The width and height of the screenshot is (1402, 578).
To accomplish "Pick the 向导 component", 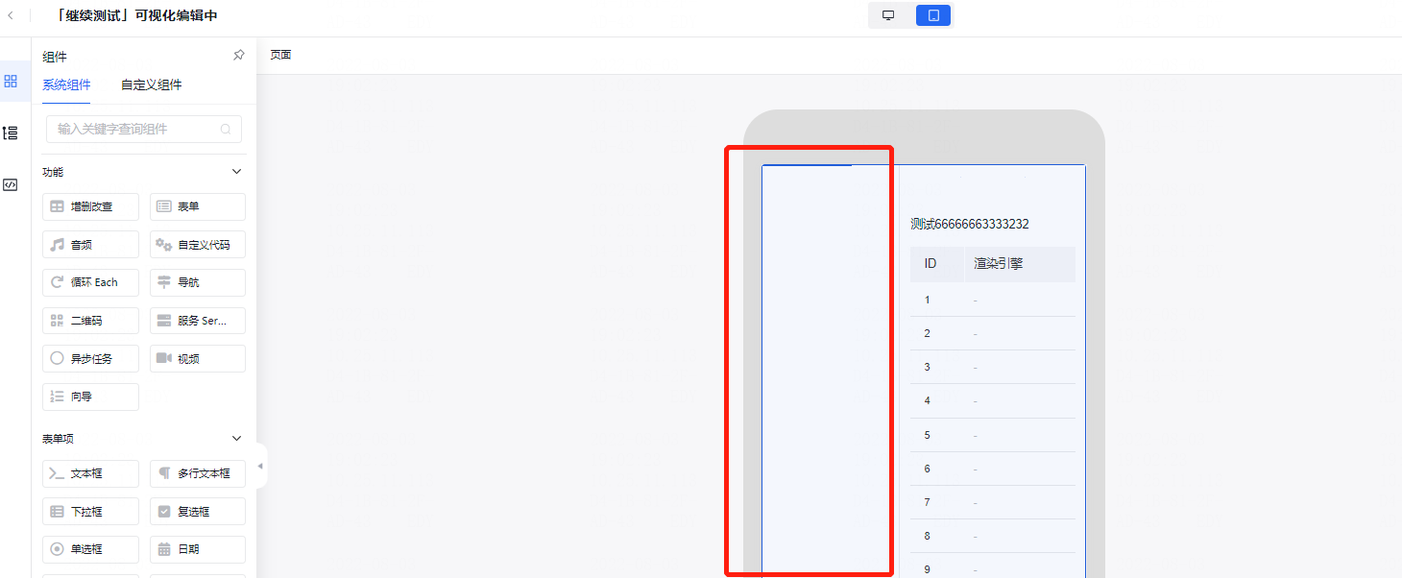I will 91,397.
